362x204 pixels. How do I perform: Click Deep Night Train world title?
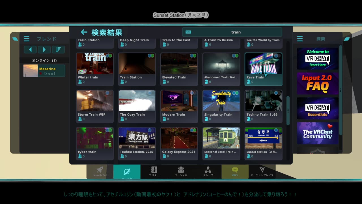pyautogui.click(x=134, y=40)
